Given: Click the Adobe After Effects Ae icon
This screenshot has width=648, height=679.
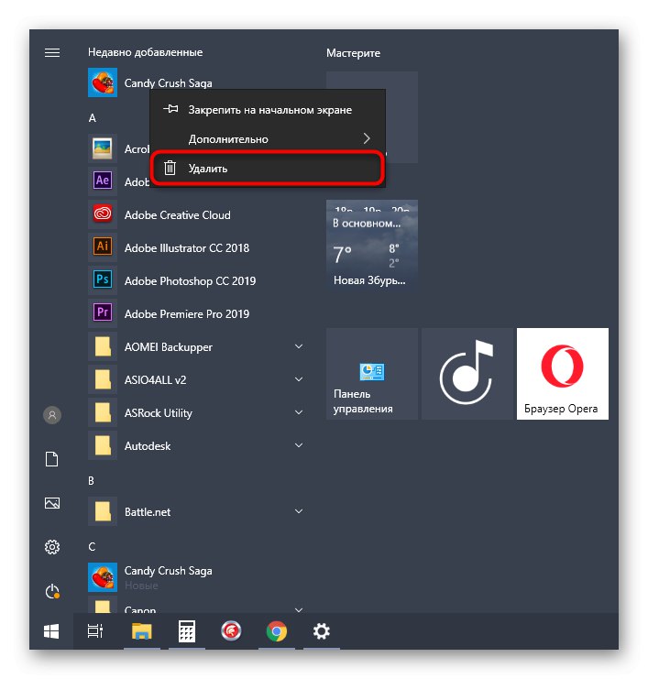Looking at the screenshot, I should [103, 181].
